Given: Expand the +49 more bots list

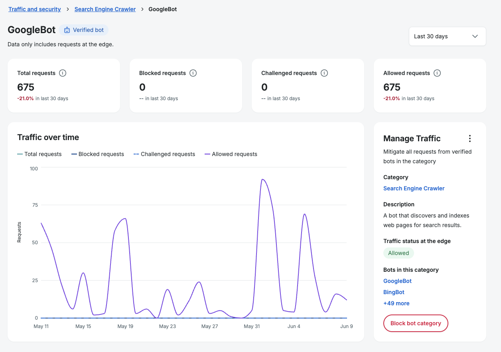Looking at the screenshot, I should click(396, 303).
